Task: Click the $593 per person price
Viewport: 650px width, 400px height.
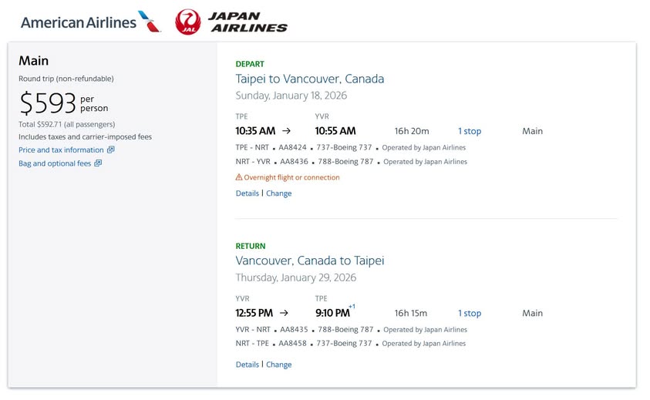Action: [49, 104]
